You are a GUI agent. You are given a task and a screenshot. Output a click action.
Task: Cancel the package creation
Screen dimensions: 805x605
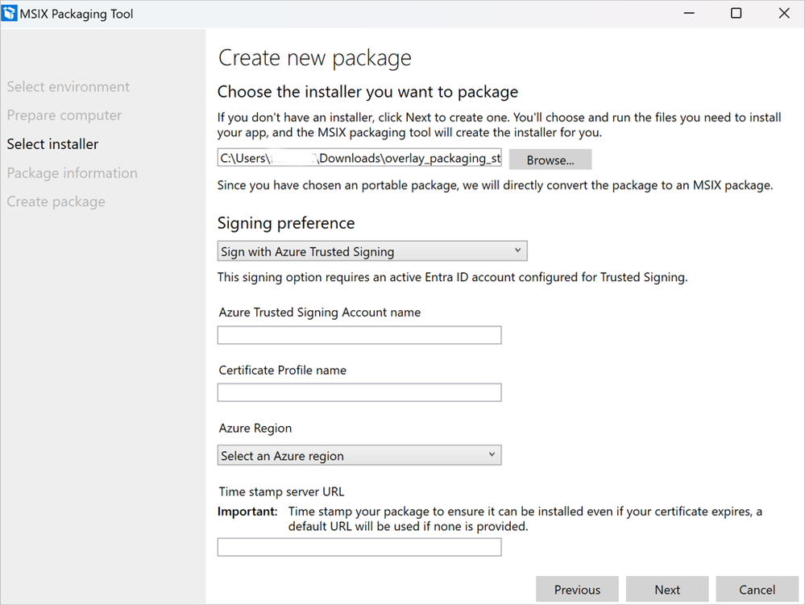757,589
